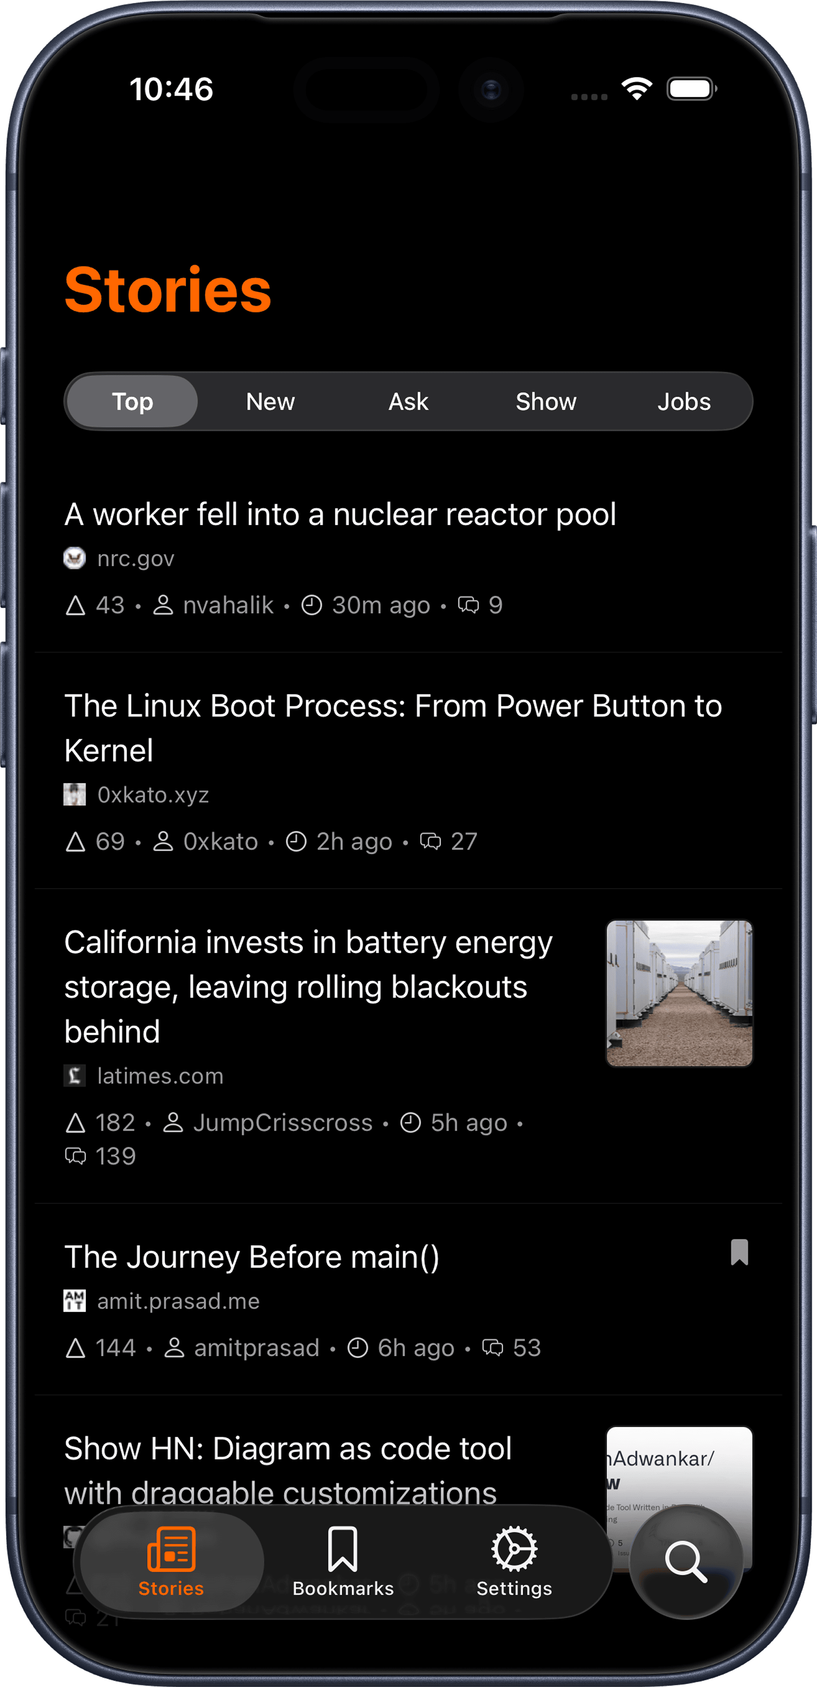
Task: Select the Top segment
Action: point(133,401)
